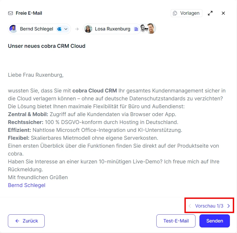Viewport: 237px width, 233px height.
Task: Click the building icon next to Losa Ruxenburg
Action: click(x=136, y=29)
